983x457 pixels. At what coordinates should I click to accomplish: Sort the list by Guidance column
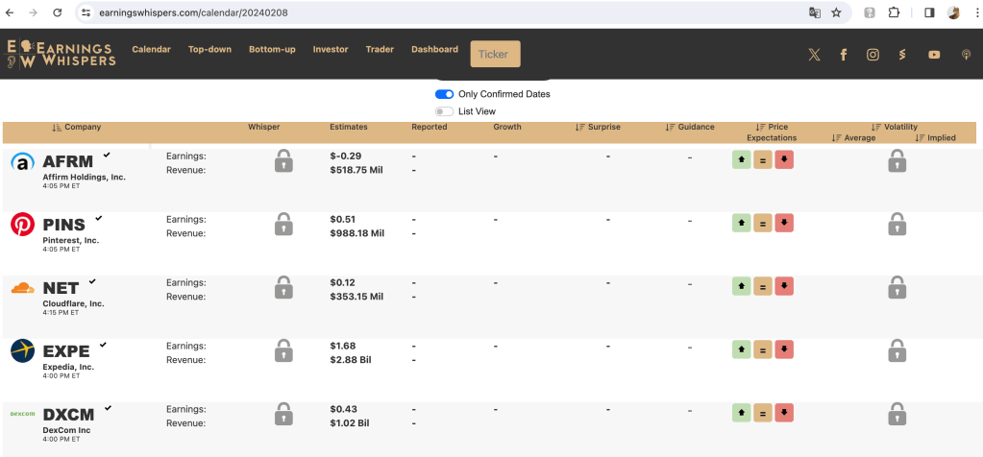690,127
